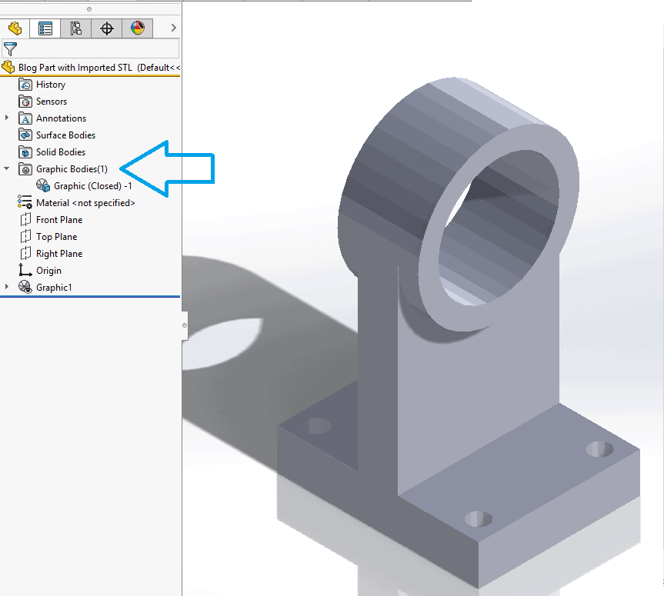The width and height of the screenshot is (664, 596).
Task: Select Material <not specified> entry
Action: point(85,203)
